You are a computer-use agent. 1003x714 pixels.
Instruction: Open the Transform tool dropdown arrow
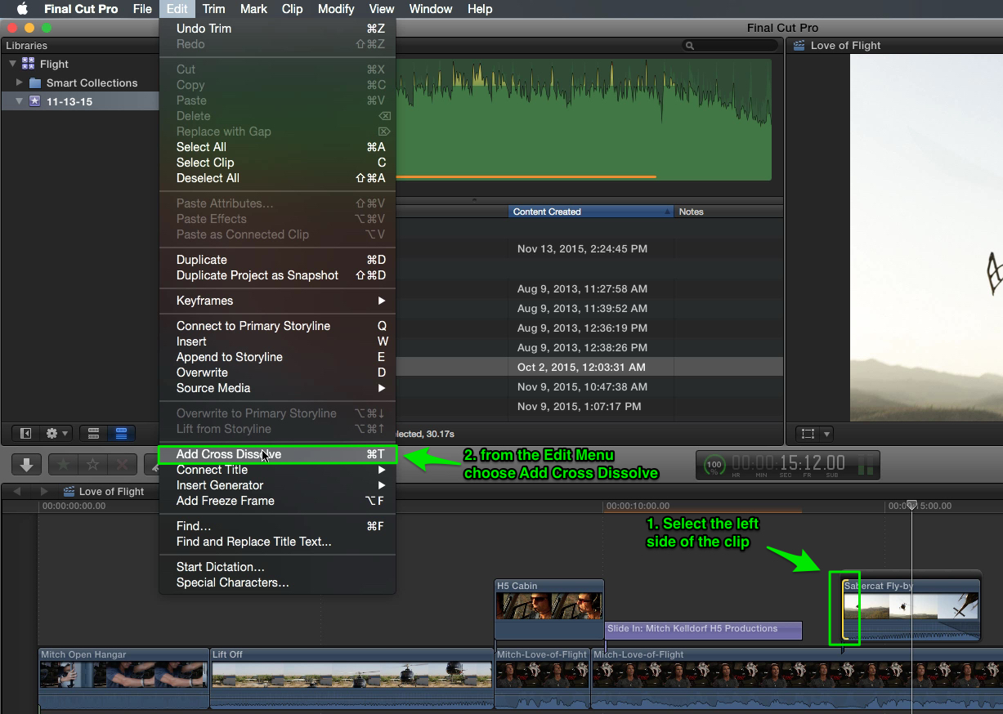(x=826, y=434)
